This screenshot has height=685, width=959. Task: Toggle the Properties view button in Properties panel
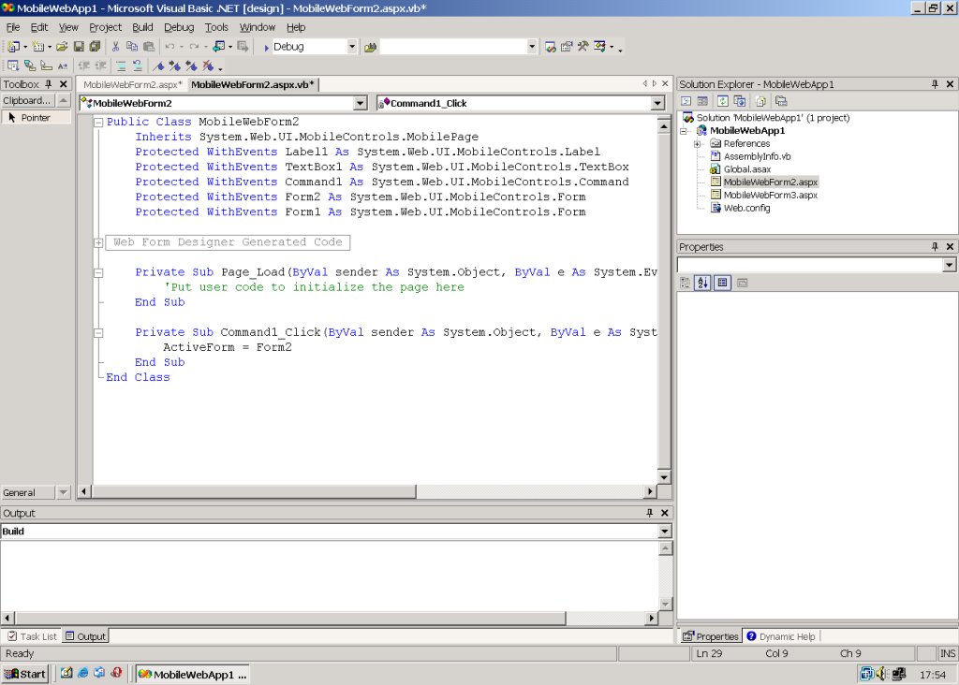coord(722,283)
